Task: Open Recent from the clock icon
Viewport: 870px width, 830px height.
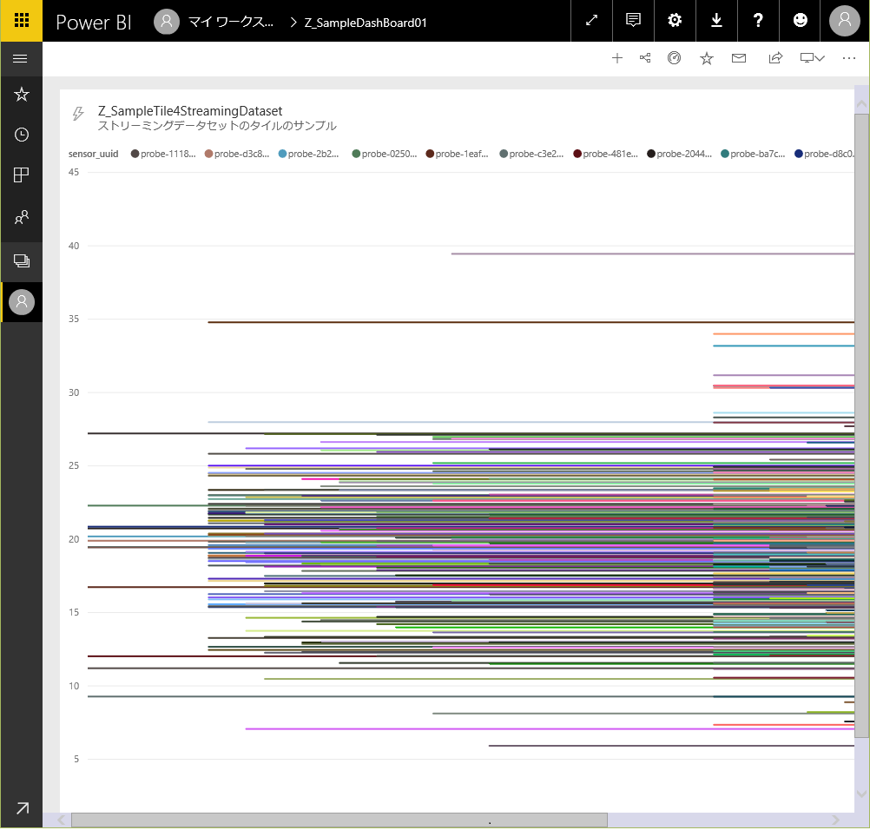Action: click(22, 135)
